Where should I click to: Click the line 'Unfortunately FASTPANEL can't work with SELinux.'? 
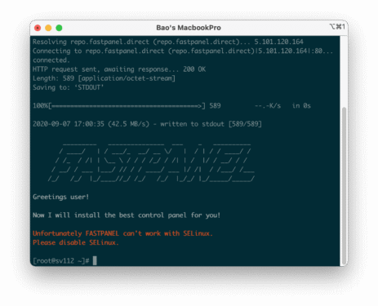click(122, 233)
